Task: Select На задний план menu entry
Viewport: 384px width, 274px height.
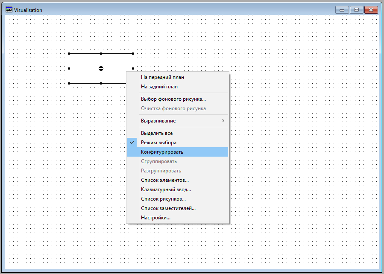Action: tap(159, 87)
